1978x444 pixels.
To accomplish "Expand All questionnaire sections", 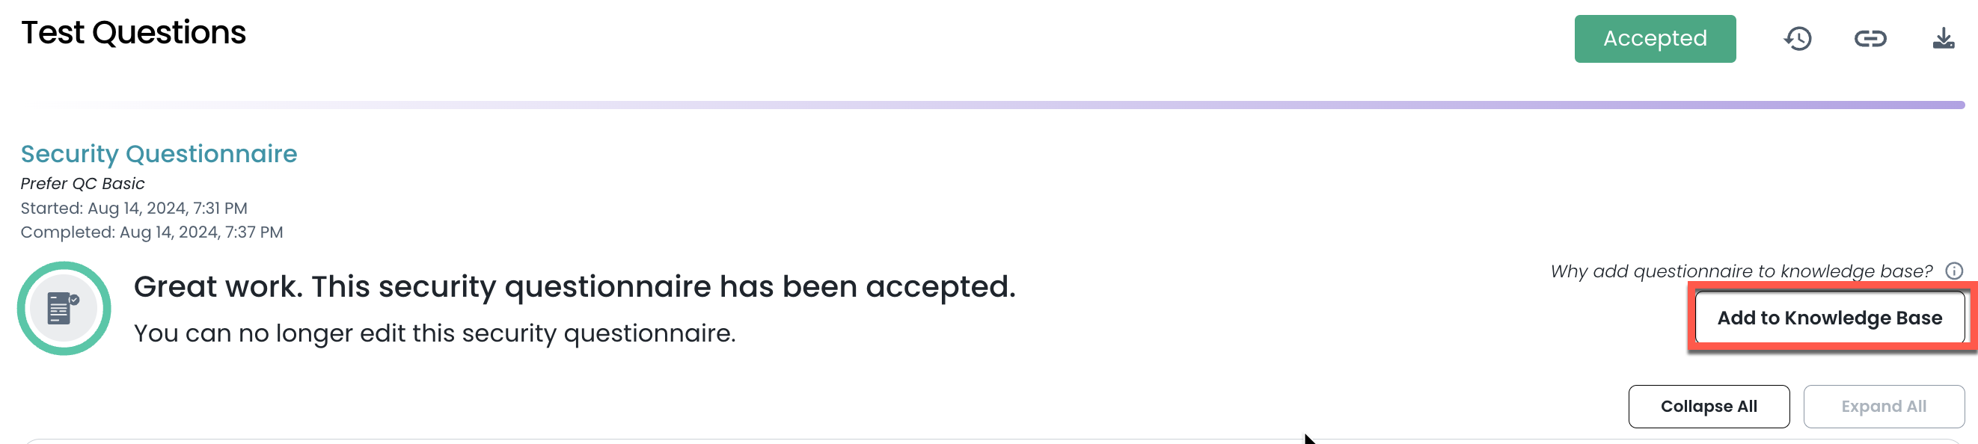I will coord(1884,407).
